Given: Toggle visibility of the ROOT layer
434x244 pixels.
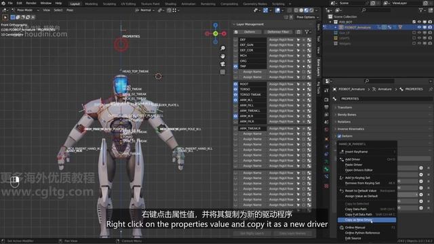Looking at the screenshot, I should 235,84.
